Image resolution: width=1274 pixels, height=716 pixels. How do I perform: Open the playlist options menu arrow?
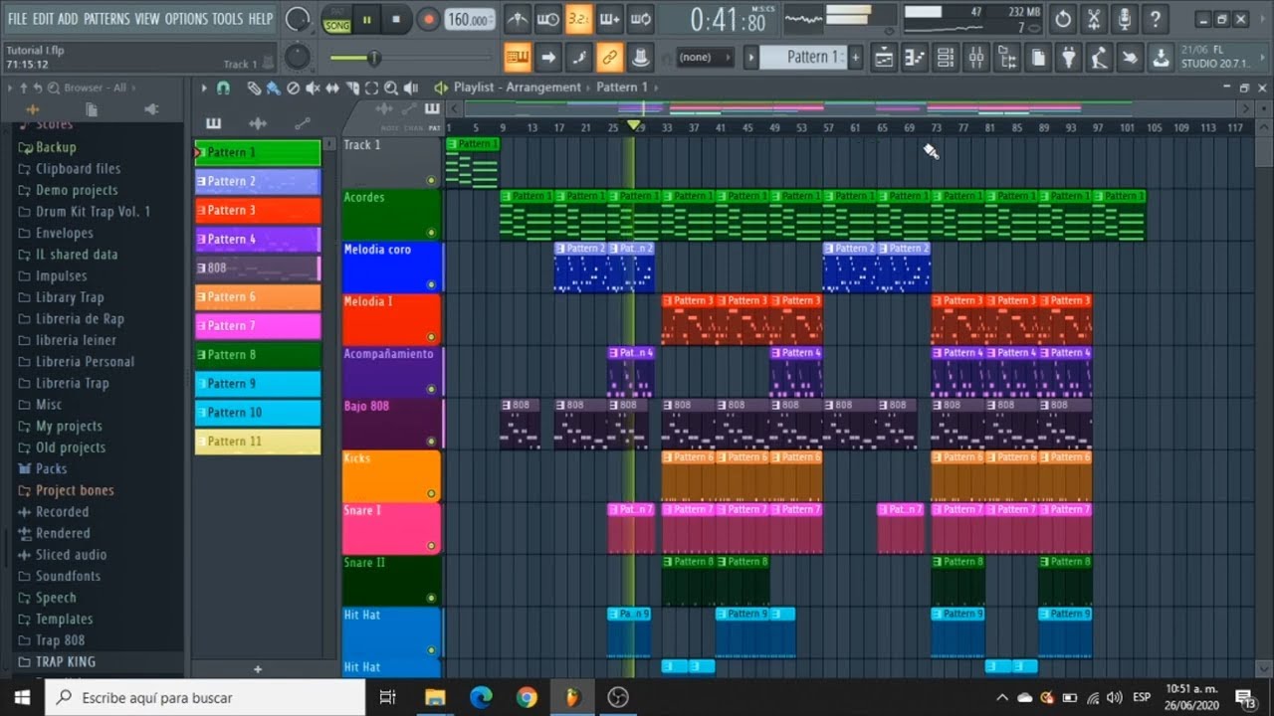tap(204, 89)
